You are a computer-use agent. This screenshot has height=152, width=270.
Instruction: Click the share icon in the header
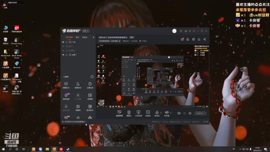click(205, 39)
